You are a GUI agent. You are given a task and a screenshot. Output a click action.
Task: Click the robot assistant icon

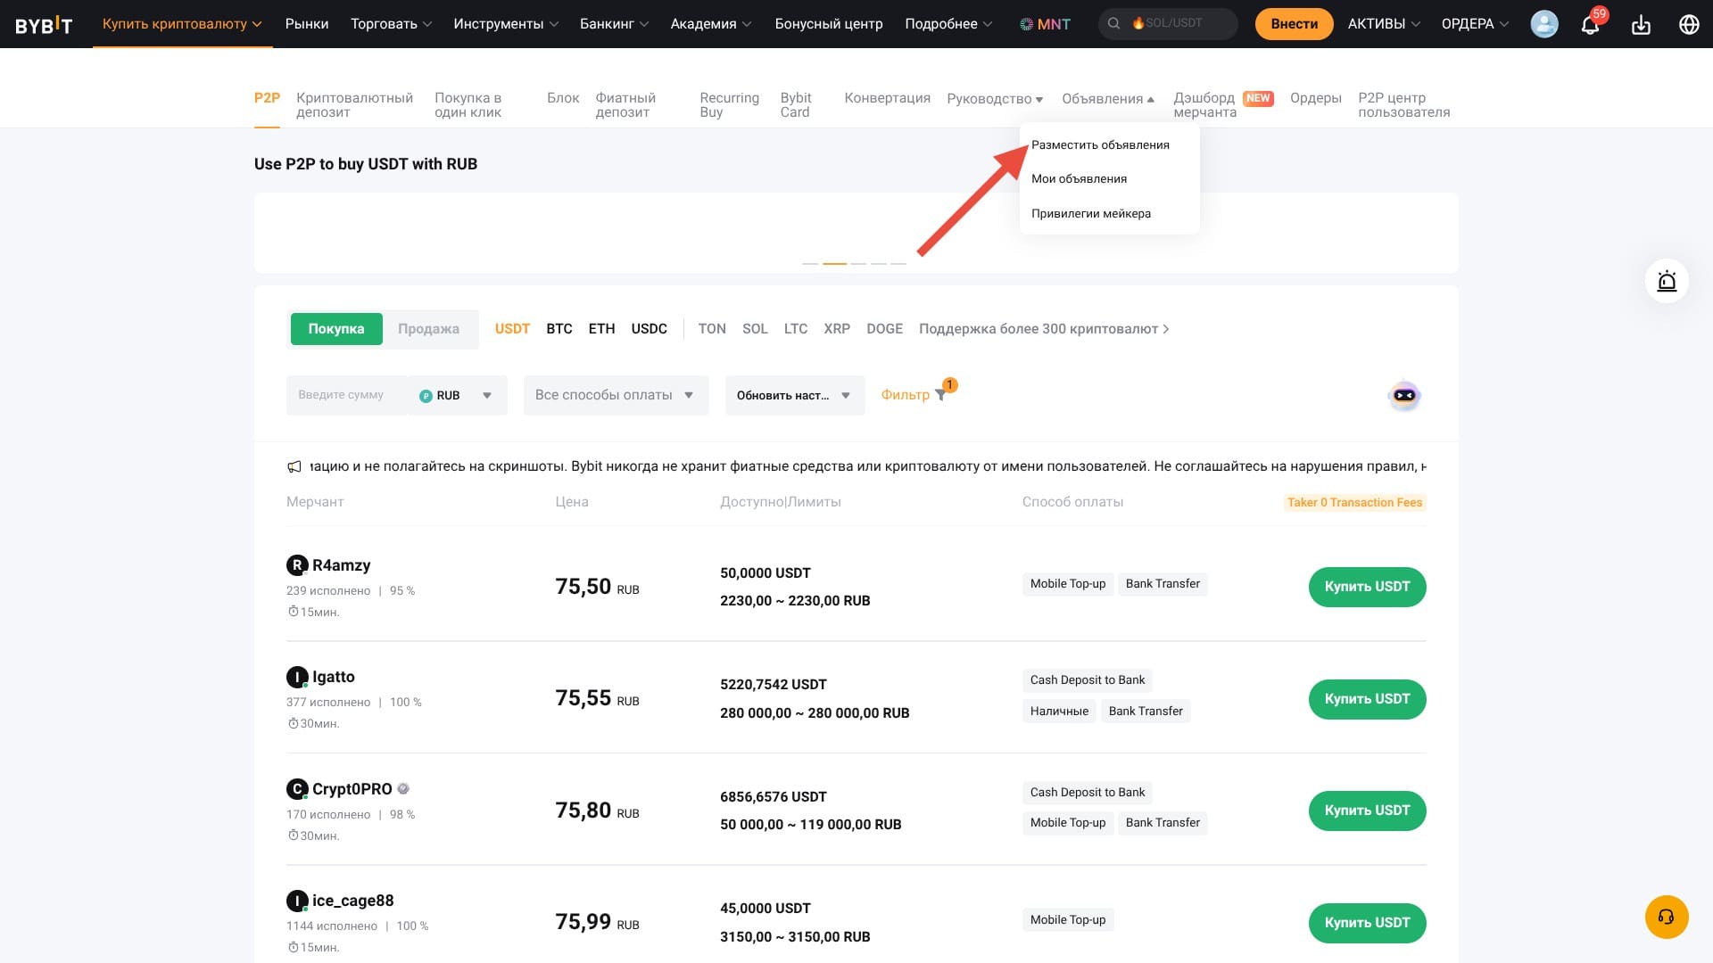(1404, 395)
